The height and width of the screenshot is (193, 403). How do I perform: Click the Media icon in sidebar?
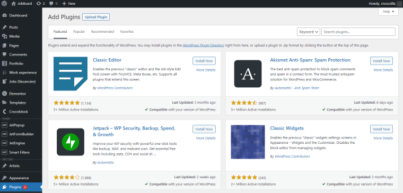pos(4,36)
